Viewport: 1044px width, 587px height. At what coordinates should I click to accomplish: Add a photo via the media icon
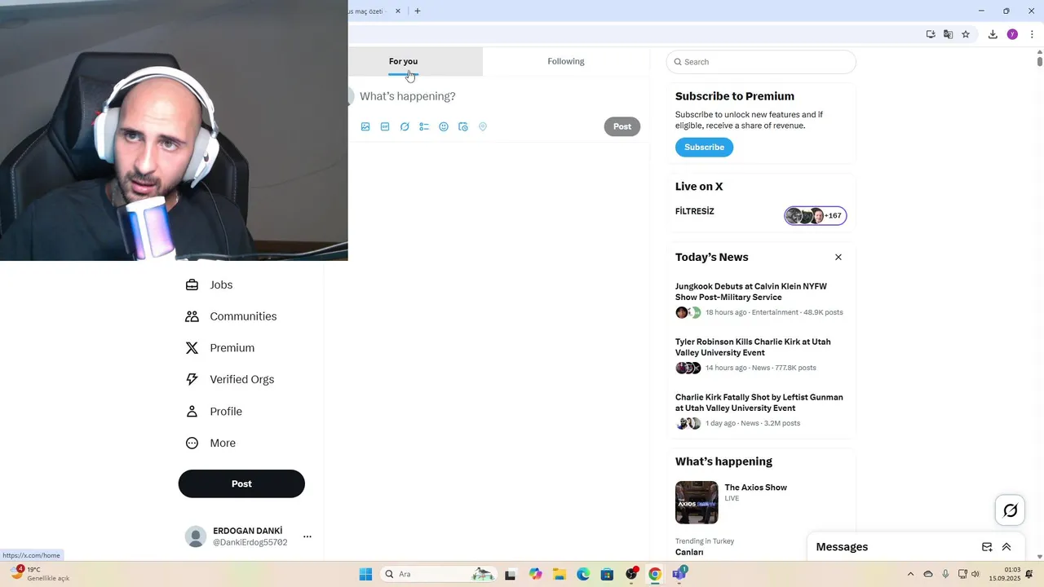click(365, 127)
